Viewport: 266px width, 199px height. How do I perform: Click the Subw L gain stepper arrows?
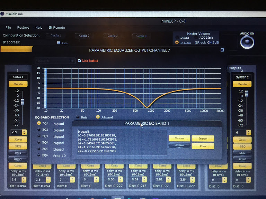24,132
